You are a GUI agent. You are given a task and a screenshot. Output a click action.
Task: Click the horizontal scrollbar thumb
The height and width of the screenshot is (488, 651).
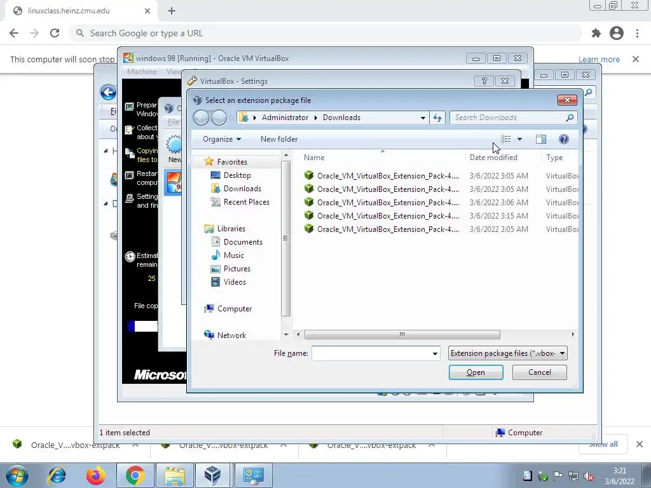[x=402, y=334]
